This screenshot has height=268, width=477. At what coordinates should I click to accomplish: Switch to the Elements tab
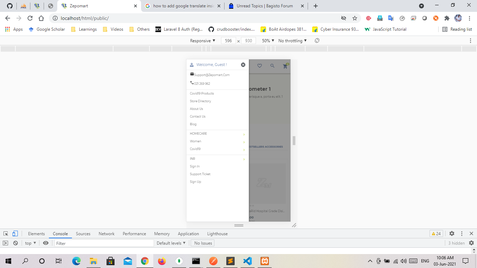point(36,234)
